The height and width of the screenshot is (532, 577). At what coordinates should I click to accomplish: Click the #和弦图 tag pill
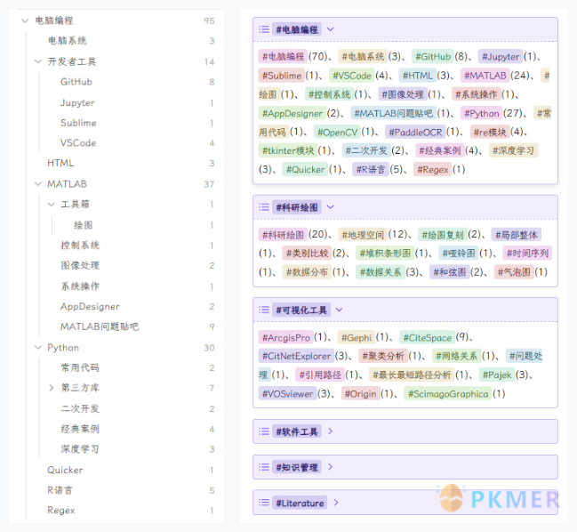pyautogui.click(x=449, y=272)
